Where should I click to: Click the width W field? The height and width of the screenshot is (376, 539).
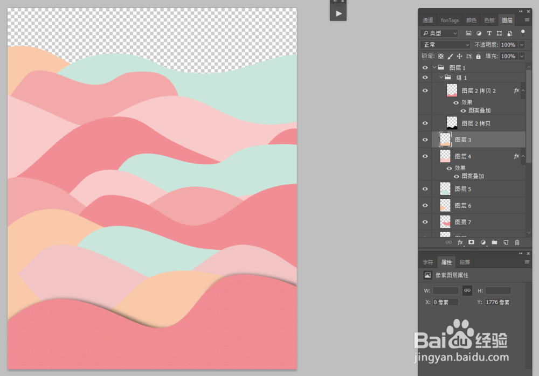(x=446, y=290)
